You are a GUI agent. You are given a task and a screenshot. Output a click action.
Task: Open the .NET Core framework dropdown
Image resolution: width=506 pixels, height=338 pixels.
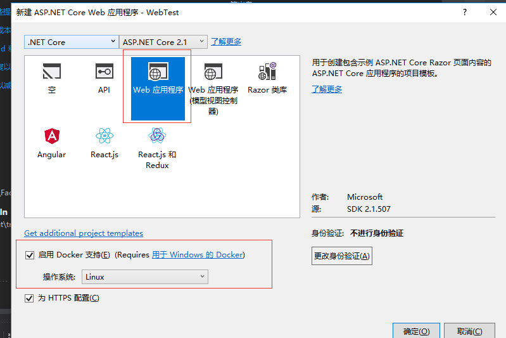coord(72,42)
